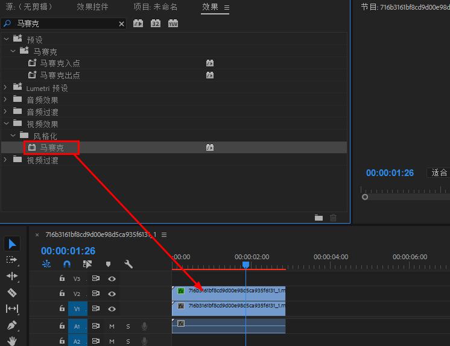Open timeline wrench display settings

coord(128,264)
